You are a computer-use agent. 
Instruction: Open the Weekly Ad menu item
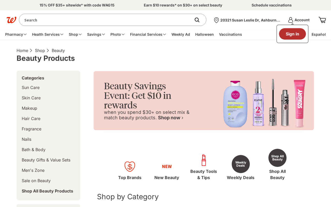pyautogui.click(x=181, y=34)
